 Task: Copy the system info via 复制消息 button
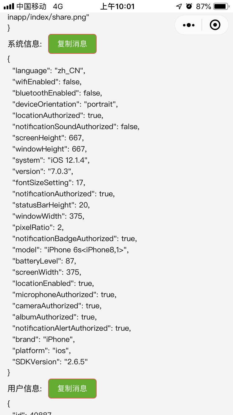pos(72,44)
